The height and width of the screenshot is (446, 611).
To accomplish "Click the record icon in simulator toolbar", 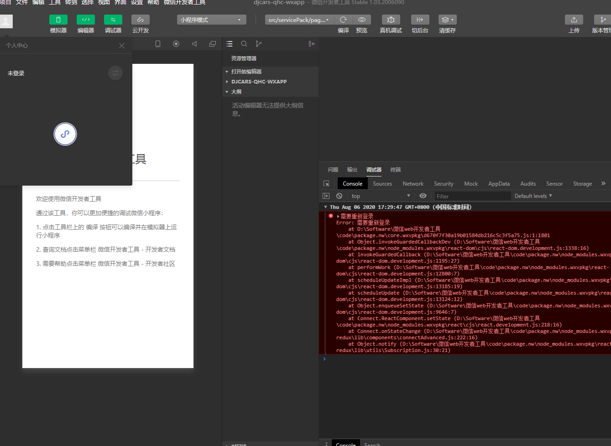I will tap(176, 44).
